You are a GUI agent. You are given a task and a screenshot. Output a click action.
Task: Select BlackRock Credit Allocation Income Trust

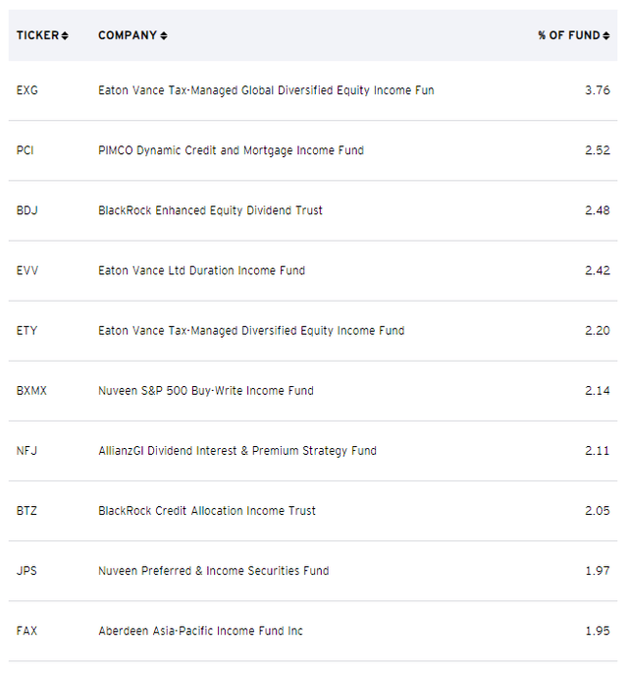click(x=207, y=511)
